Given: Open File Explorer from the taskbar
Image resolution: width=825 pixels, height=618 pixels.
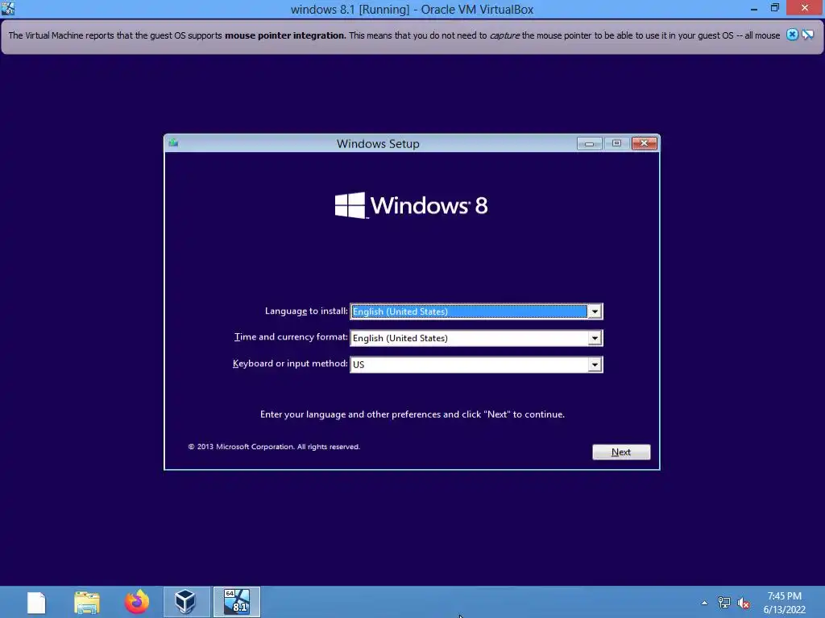Looking at the screenshot, I should [x=87, y=602].
